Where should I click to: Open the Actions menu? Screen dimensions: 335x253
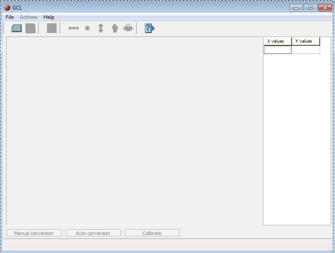pyautogui.click(x=29, y=17)
